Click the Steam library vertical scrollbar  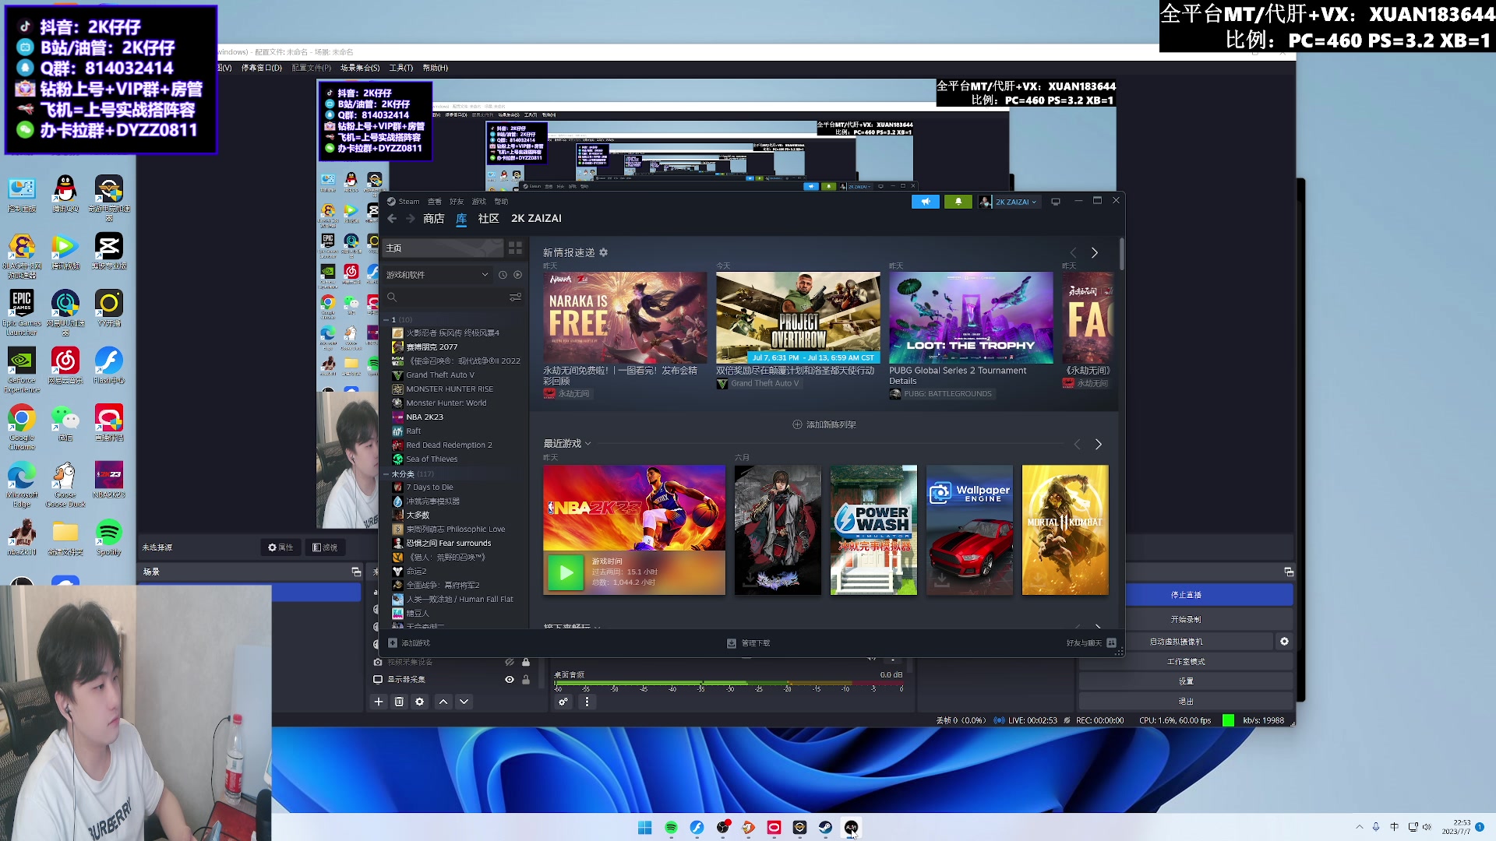point(1122,255)
